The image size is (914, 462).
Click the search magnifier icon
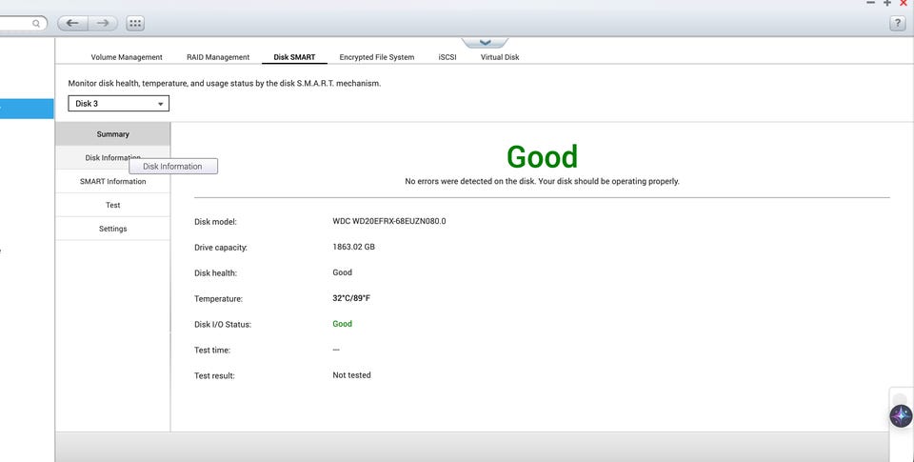pyautogui.click(x=36, y=23)
